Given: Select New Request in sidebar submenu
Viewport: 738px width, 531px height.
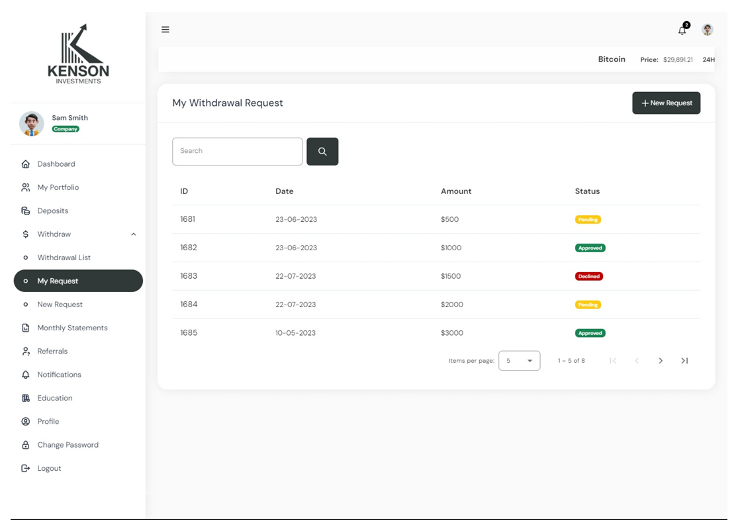Looking at the screenshot, I should click(60, 305).
